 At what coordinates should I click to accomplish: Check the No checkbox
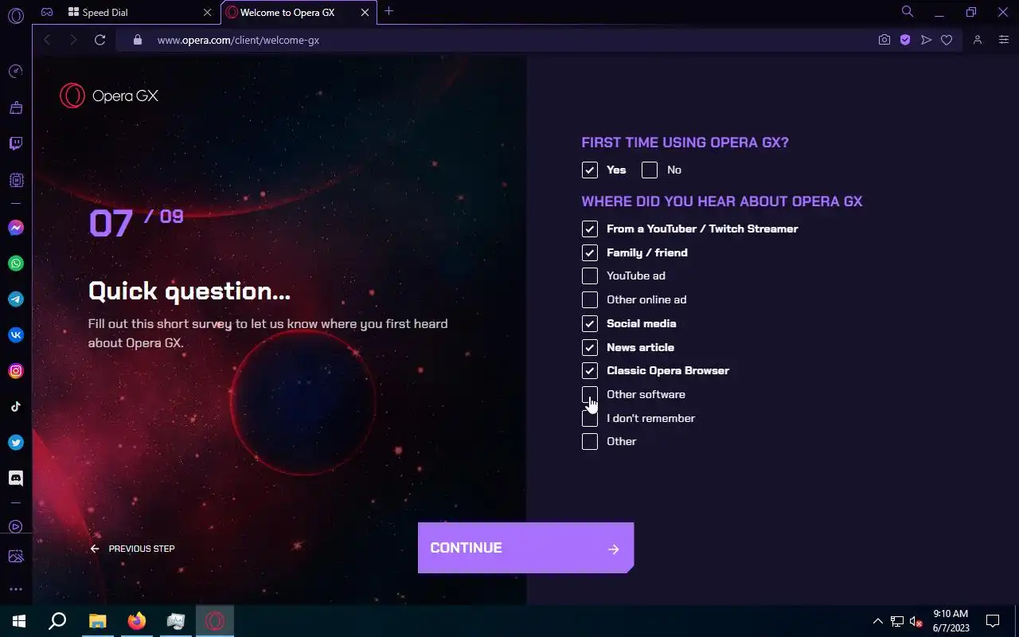[650, 170]
